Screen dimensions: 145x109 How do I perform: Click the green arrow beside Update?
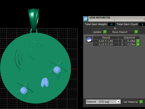105,32
